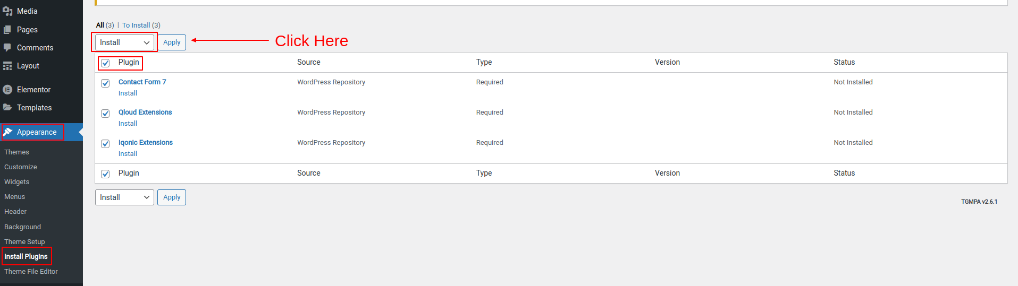Open Theme File Editor submenu item
The width and height of the screenshot is (1018, 286).
(x=31, y=272)
